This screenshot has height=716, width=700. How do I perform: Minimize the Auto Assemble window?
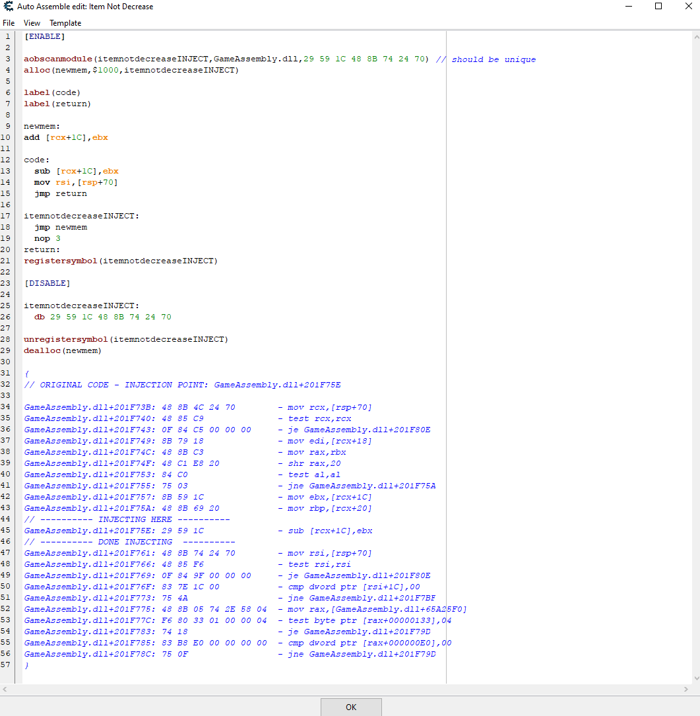point(628,7)
